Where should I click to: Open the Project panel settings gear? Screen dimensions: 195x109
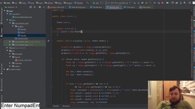coord(40,7)
